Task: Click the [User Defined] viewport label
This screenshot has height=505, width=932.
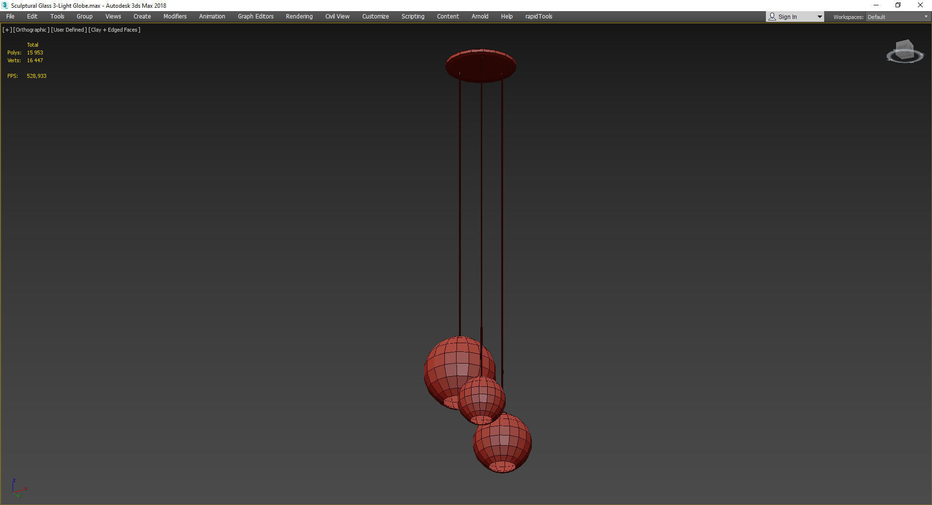Action: pos(69,30)
